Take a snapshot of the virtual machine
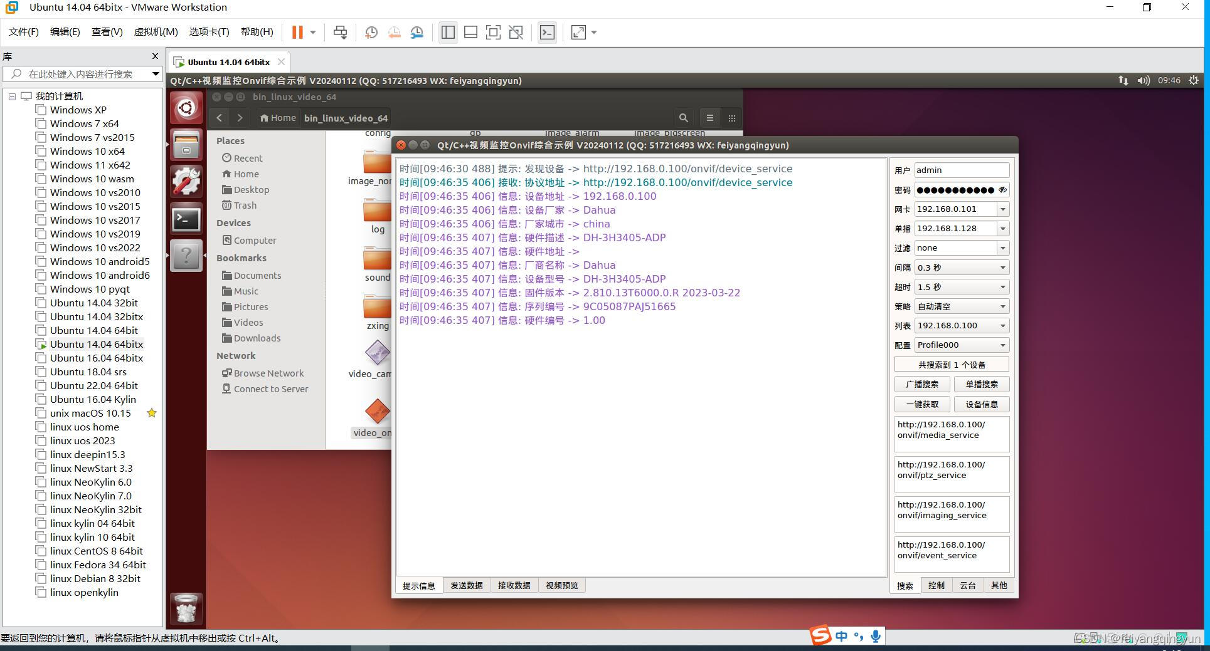 [371, 32]
